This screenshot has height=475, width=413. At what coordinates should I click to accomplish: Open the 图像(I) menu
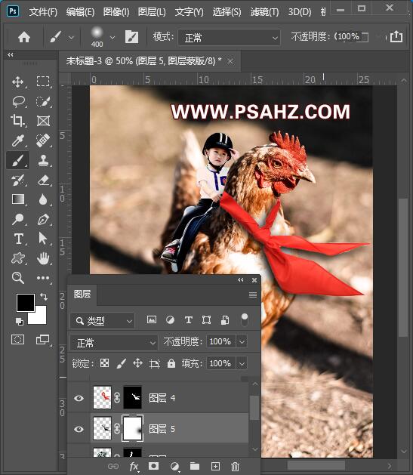(x=116, y=12)
